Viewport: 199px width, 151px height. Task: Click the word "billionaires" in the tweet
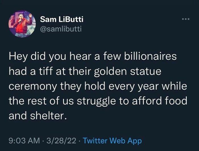click(150, 56)
